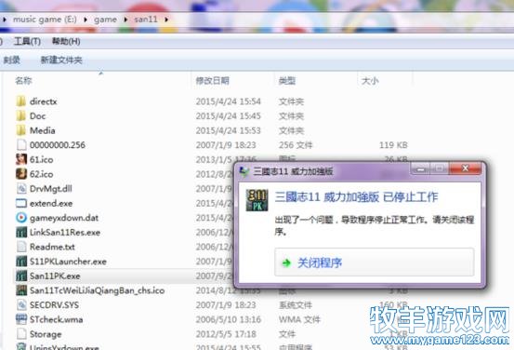Click the 新建文件夹 toolbar button
The height and width of the screenshot is (350, 514).
pyautogui.click(x=61, y=61)
